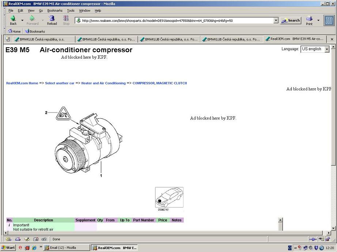337x252 pixels.
Task: Click the page scrollbar down arrow
Action: tap(333, 228)
